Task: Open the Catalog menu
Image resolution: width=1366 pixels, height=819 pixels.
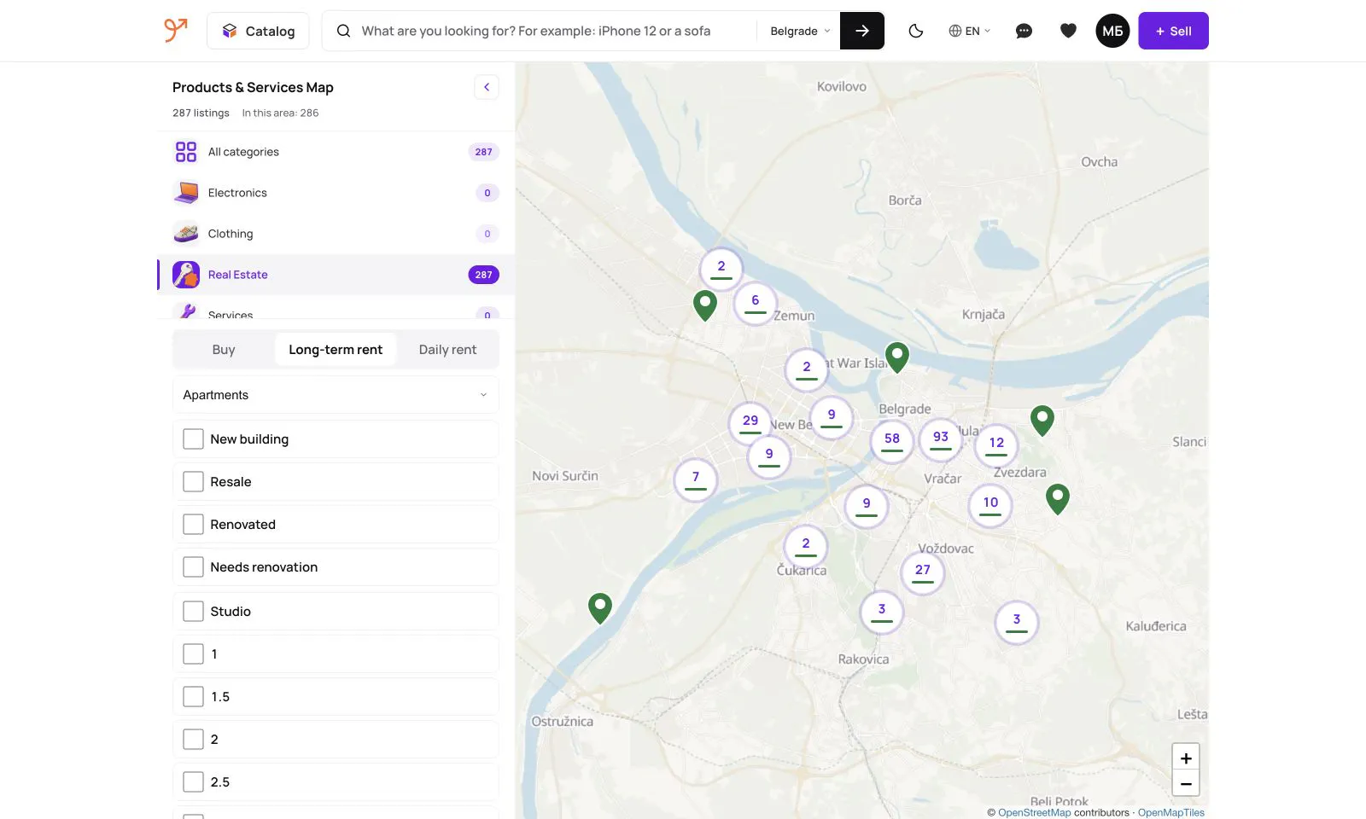Action: click(258, 31)
